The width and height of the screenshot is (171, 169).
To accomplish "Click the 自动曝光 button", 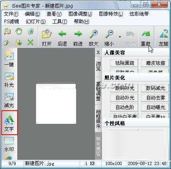I will point(155,107).
